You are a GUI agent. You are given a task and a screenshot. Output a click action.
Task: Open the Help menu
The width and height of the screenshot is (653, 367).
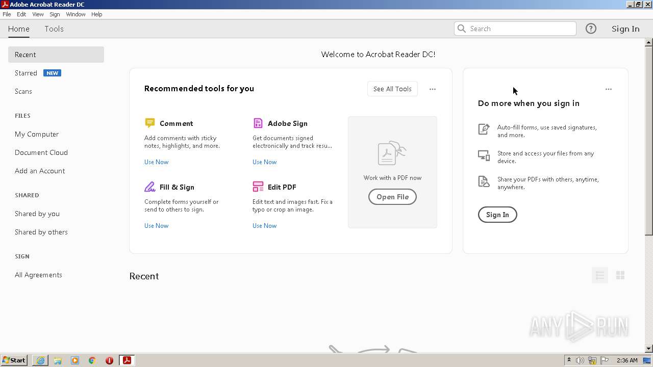(x=97, y=14)
